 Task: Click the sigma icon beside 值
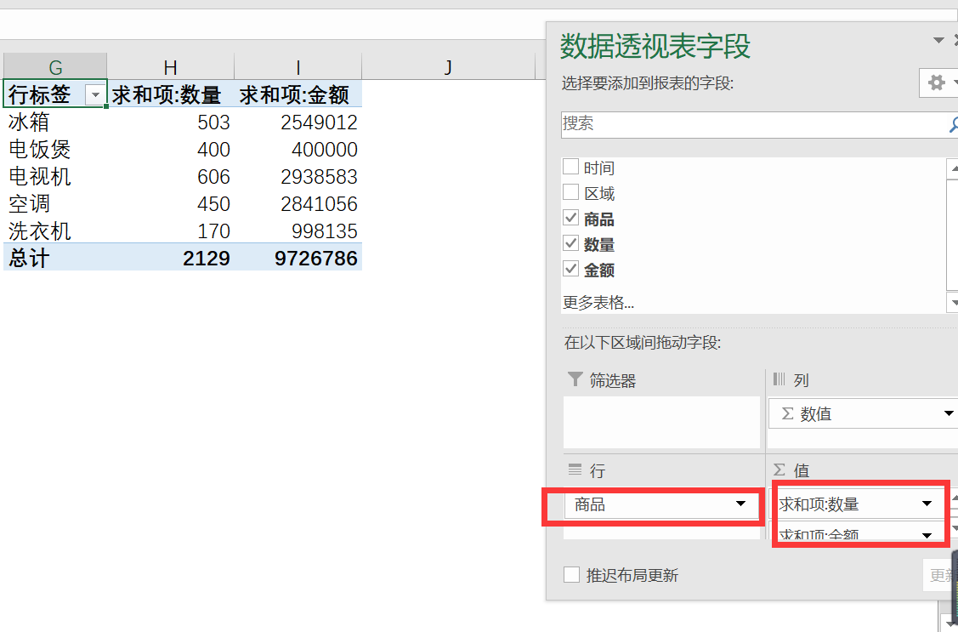[779, 470]
